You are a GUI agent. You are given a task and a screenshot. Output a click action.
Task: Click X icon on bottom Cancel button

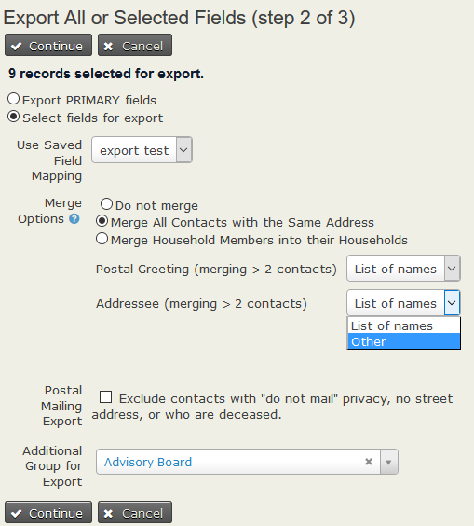pos(108,513)
